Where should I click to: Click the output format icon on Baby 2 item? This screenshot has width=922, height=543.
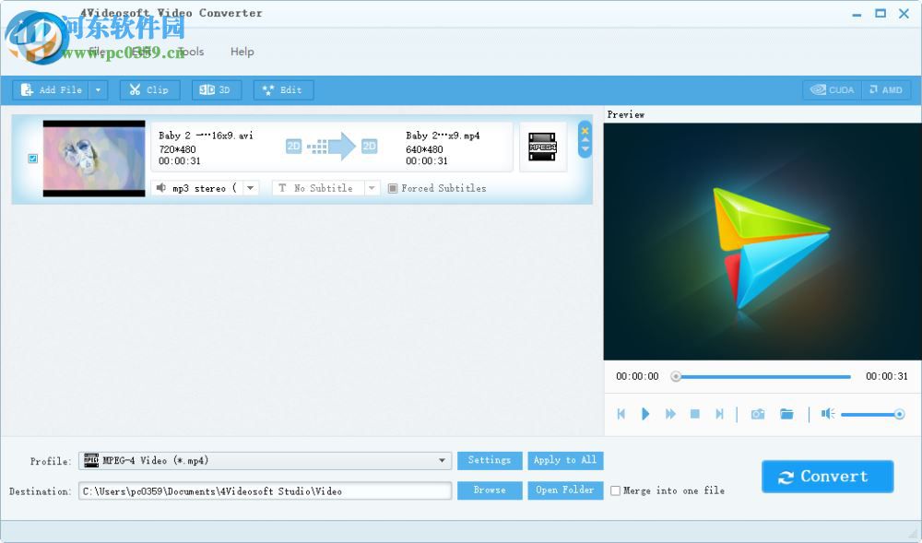[x=543, y=146]
